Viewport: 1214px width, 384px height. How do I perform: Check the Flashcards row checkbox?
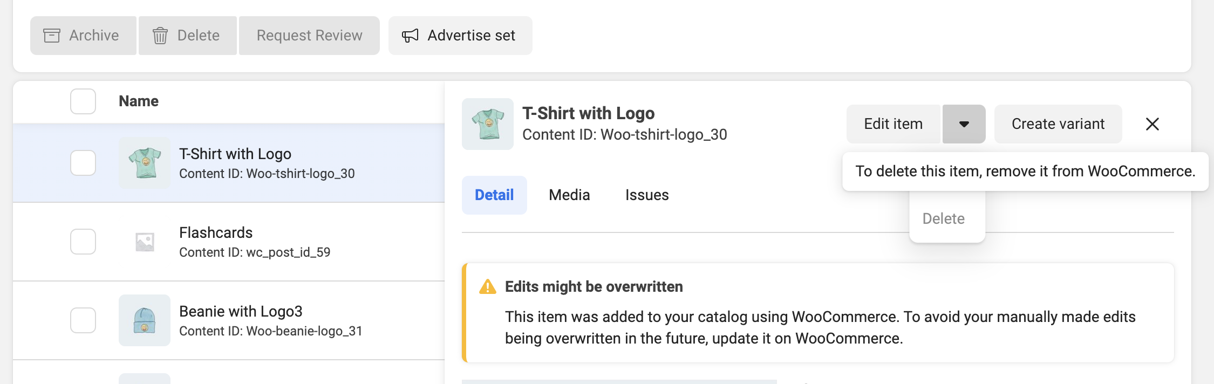pos(83,242)
